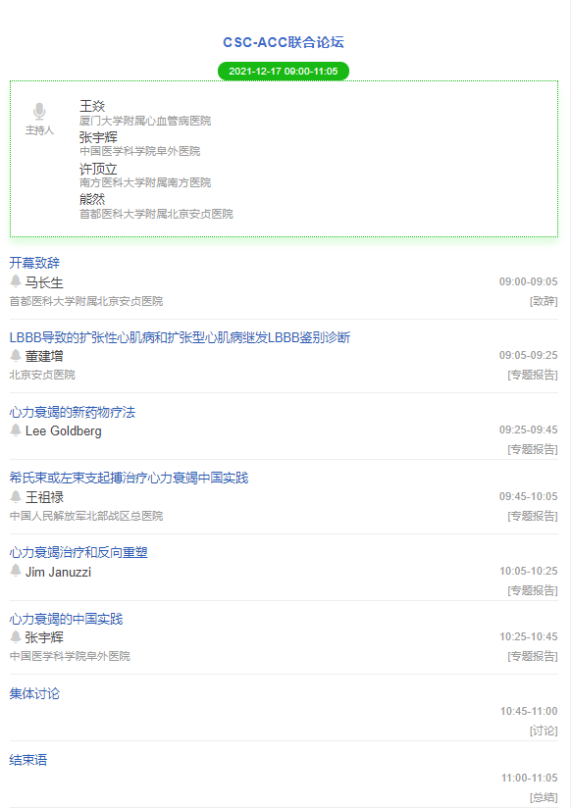Select host name 张宇辉 in host box
This screenshot has height=808, width=571.
(x=98, y=137)
